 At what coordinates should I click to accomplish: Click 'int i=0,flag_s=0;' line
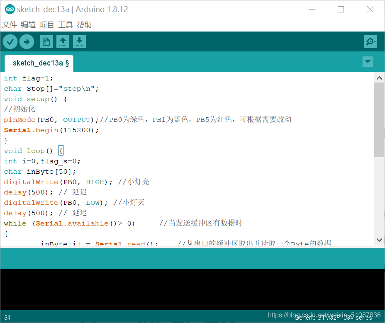tap(42, 161)
